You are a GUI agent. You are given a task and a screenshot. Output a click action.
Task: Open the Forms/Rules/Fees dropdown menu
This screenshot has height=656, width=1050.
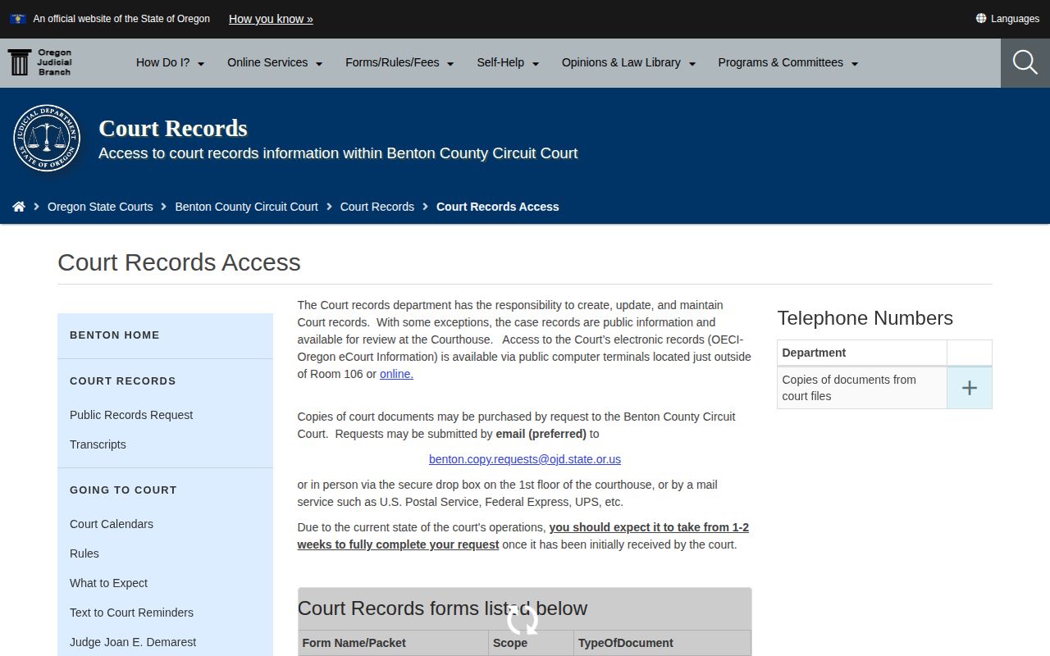pyautogui.click(x=399, y=62)
